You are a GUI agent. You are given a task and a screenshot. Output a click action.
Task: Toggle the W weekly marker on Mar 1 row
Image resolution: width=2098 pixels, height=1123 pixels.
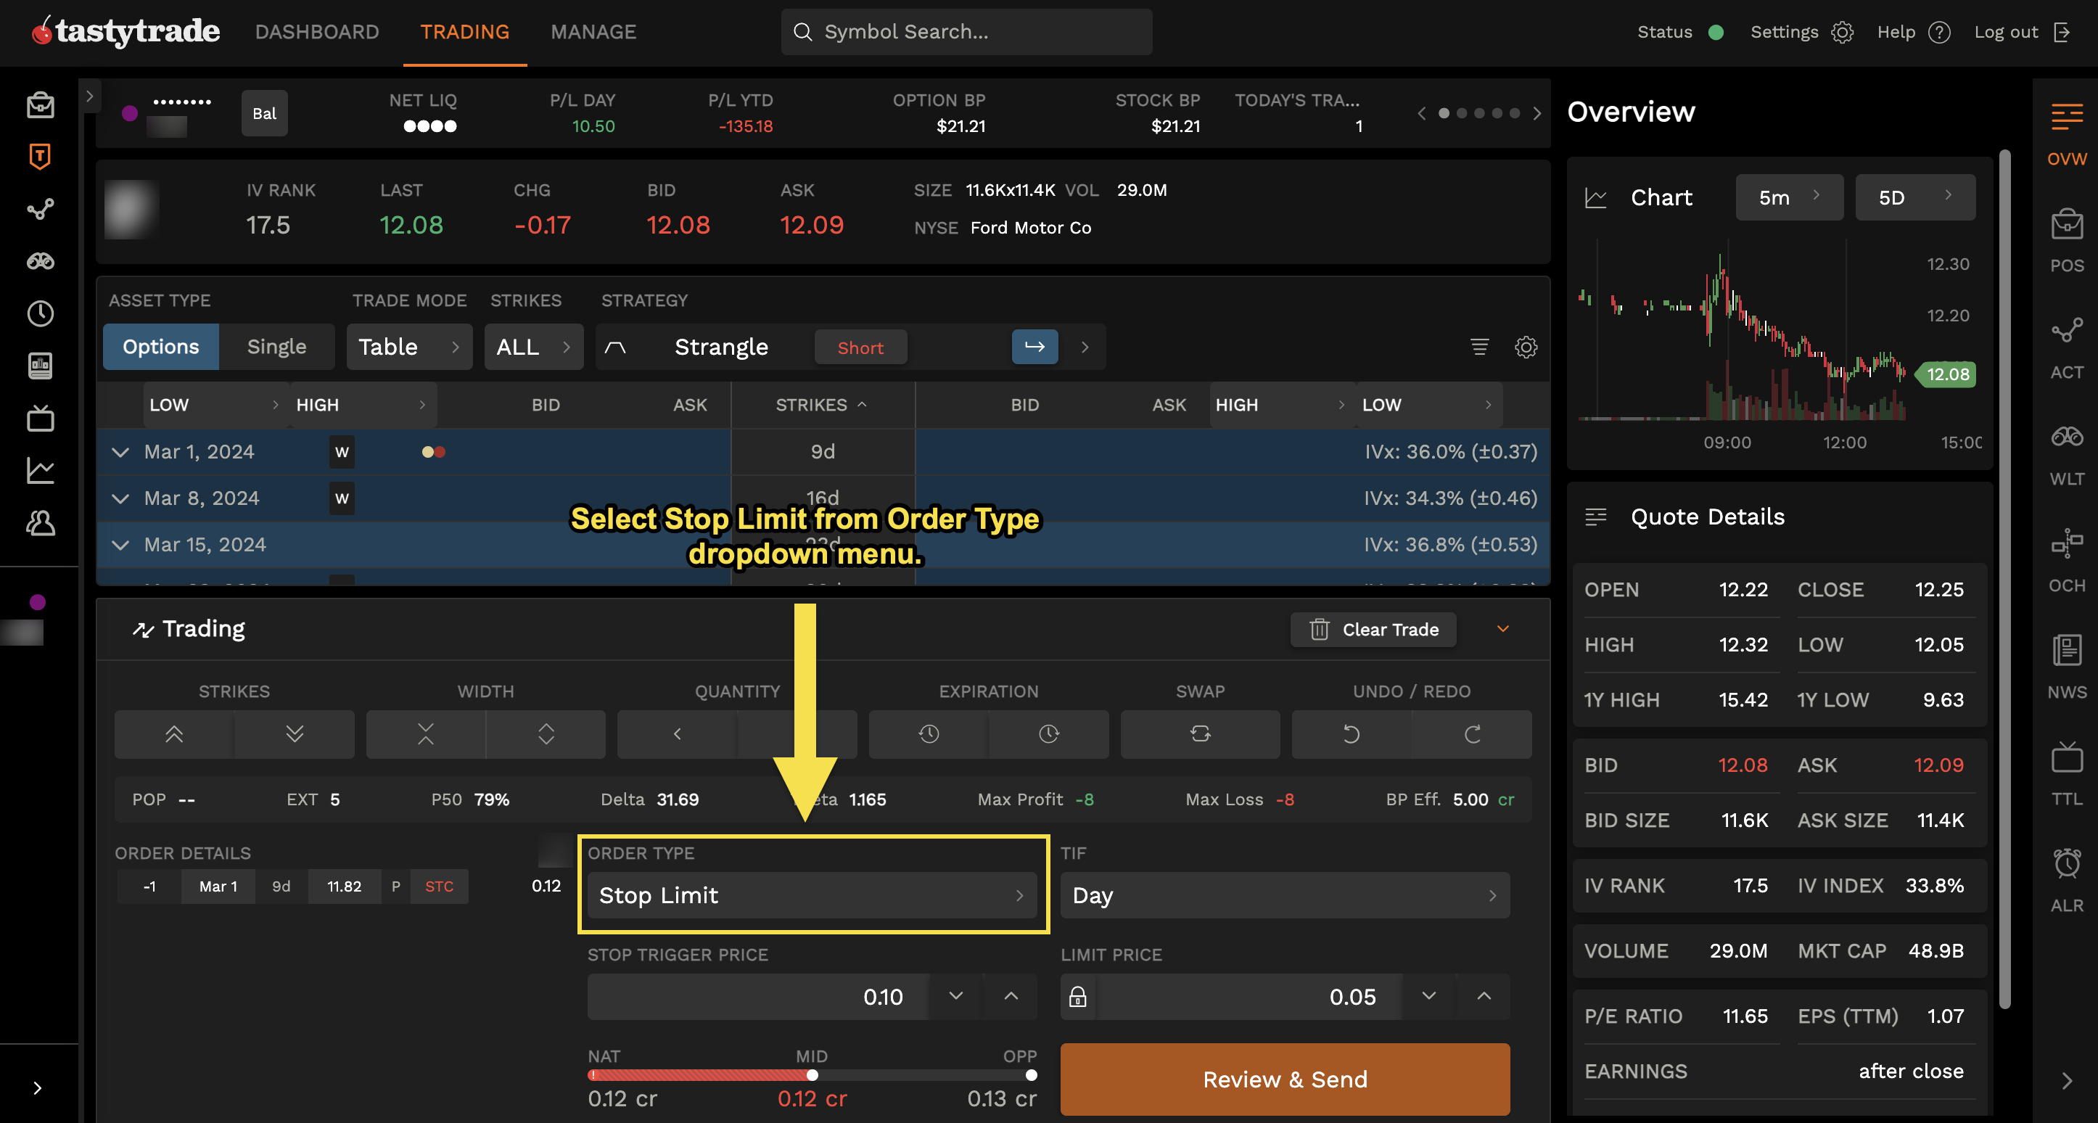pos(341,451)
